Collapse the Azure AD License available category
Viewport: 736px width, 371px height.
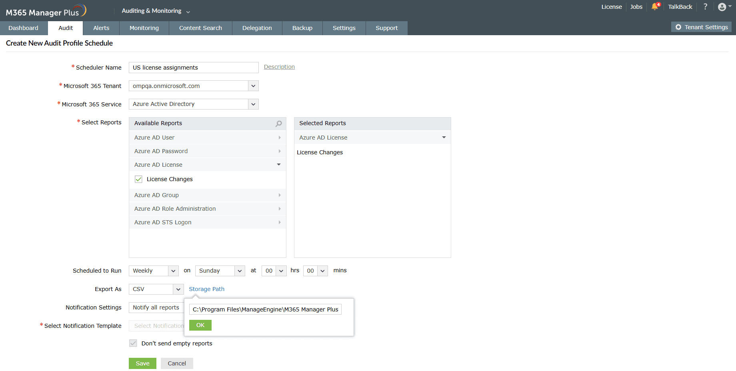(208, 165)
